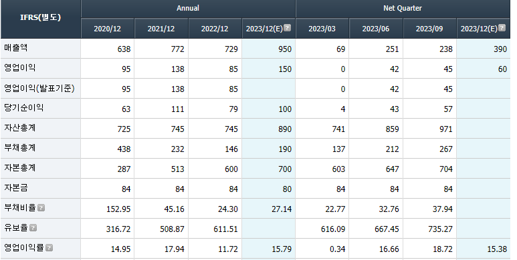Click 부채총계 quarterly value 267
The image size is (517, 260).
point(446,149)
